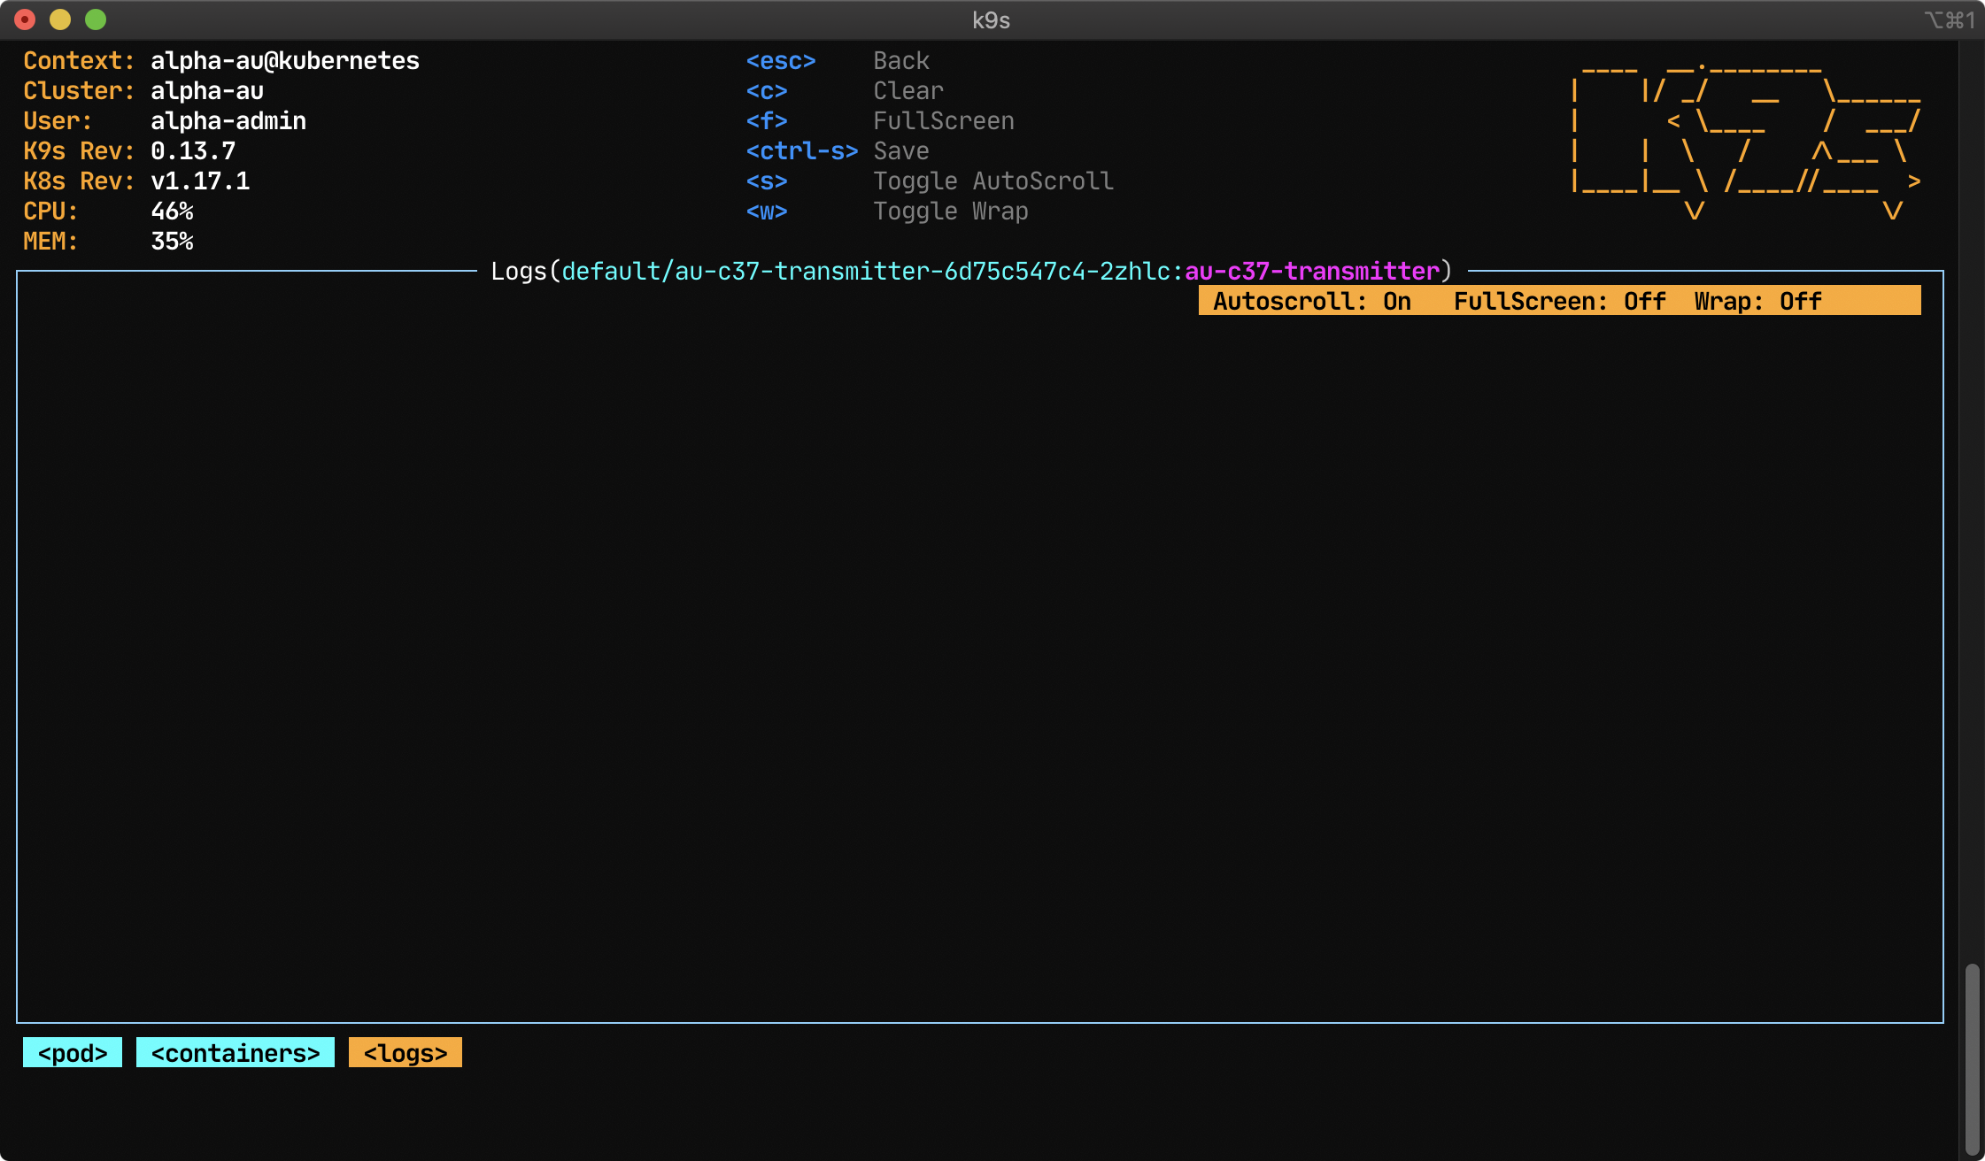
Task: Switch to the <pod> breadcrumb
Action: coord(72,1052)
